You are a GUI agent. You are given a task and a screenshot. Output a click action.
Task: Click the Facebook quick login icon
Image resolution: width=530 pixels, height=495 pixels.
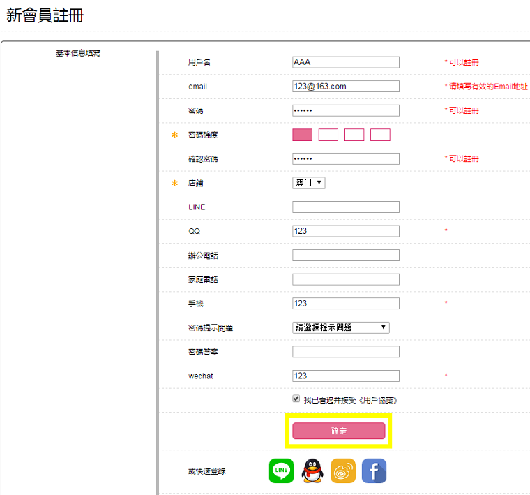click(x=374, y=471)
